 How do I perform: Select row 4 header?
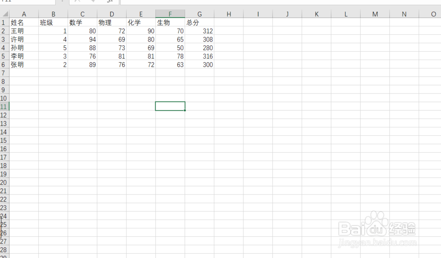point(4,48)
